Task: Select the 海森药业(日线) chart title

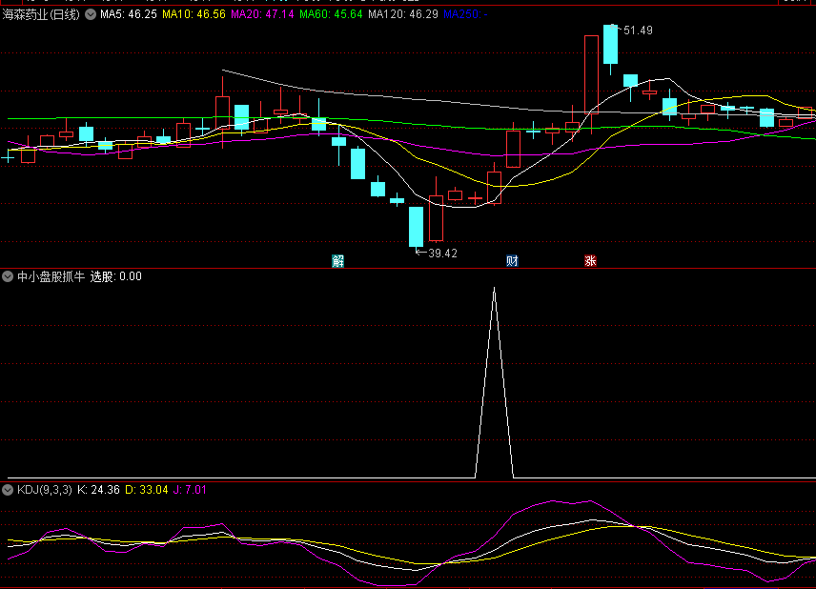Action: pyautogui.click(x=41, y=14)
